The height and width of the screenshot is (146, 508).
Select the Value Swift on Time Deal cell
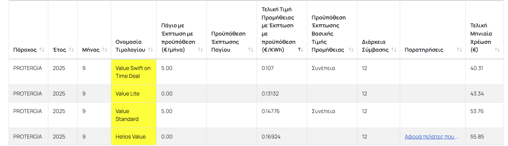[134, 72]
